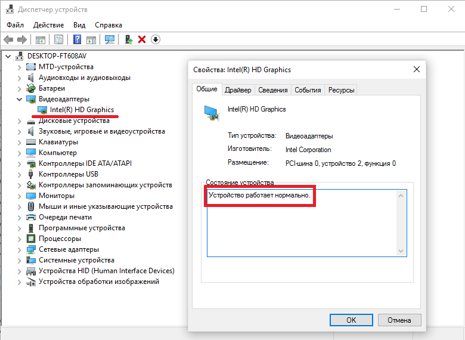Click the Процессоры chip icon
Screen dimensions: 465x340
pos(31,239)
